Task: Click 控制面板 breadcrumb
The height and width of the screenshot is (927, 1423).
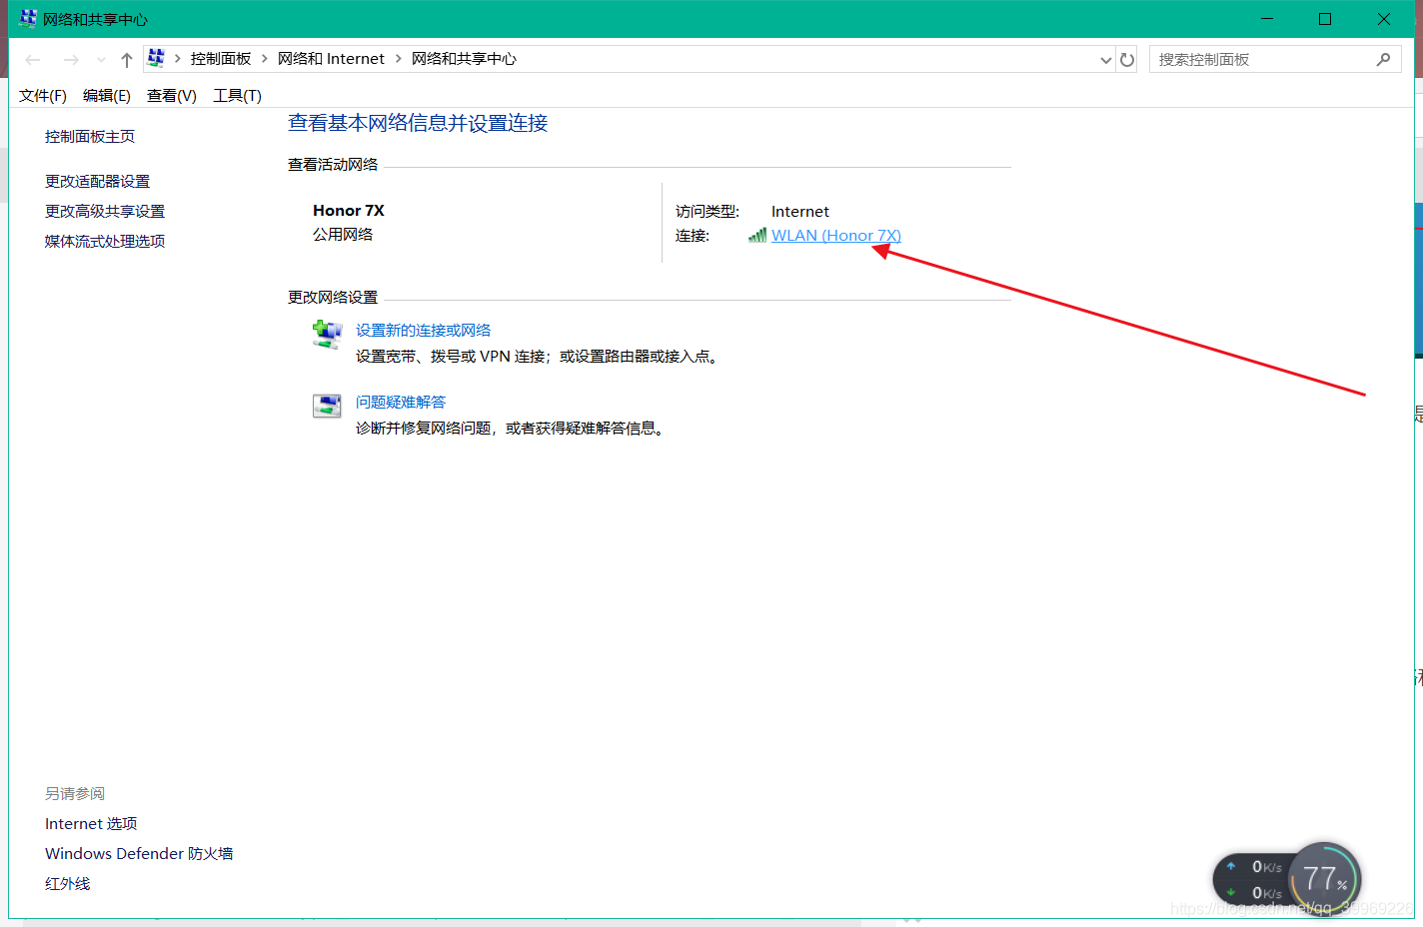Action: pyautogui.click(x=221, y=59)
